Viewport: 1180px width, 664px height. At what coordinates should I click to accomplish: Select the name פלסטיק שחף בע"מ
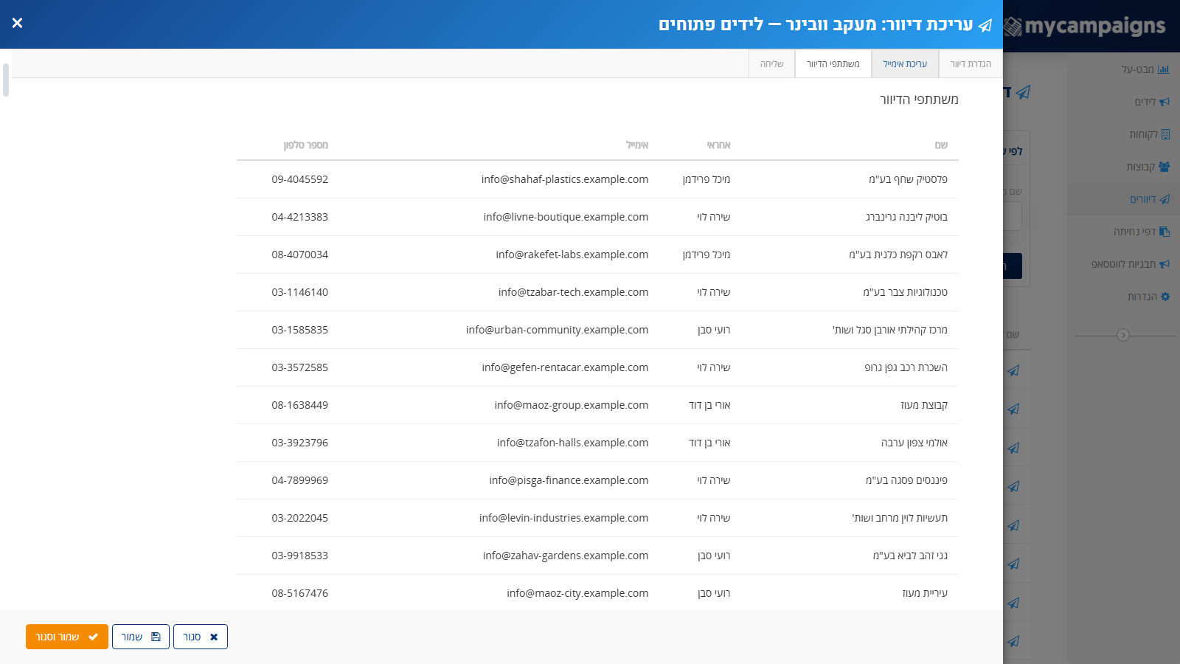(x=908, y=179)
